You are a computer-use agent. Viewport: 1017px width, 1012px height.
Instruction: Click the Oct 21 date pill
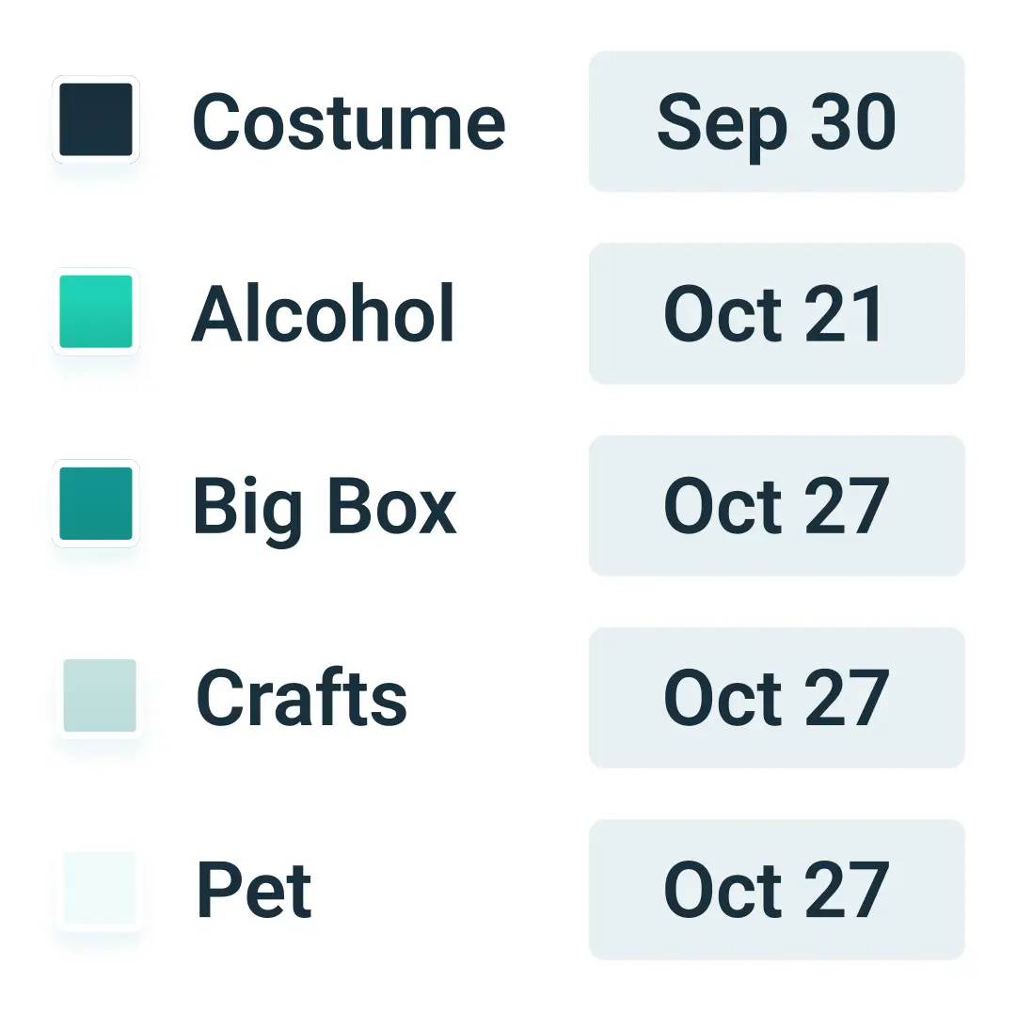tap(776, 313)
